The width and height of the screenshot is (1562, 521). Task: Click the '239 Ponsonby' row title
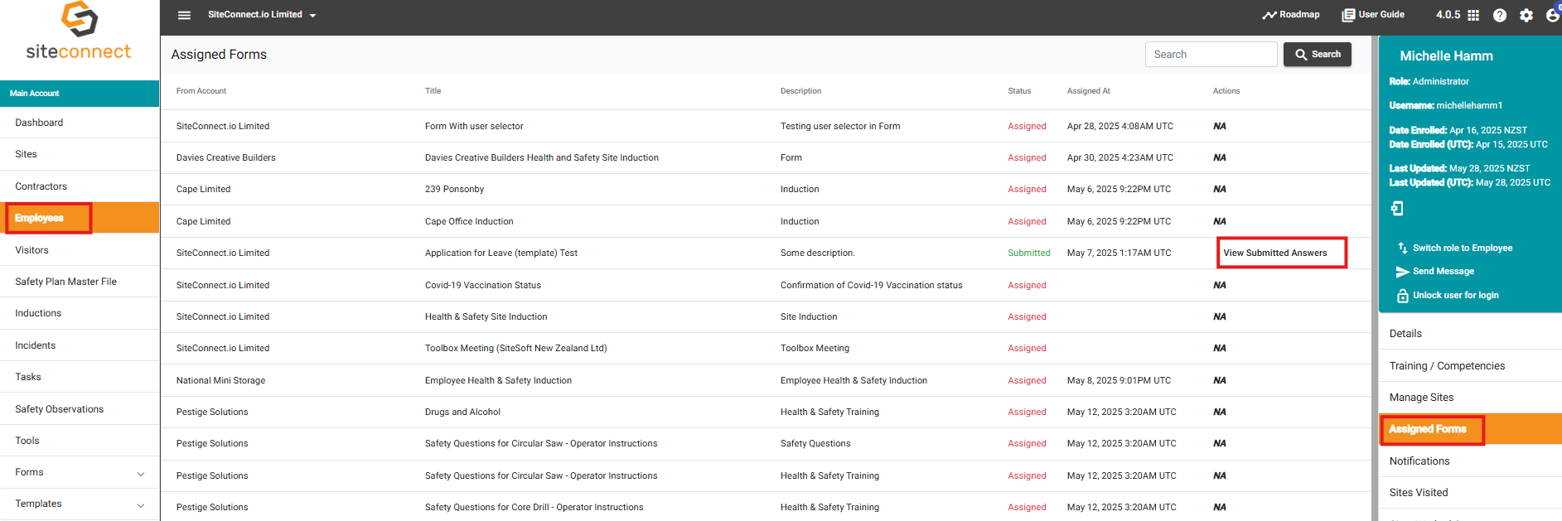[x=454, y=190]
